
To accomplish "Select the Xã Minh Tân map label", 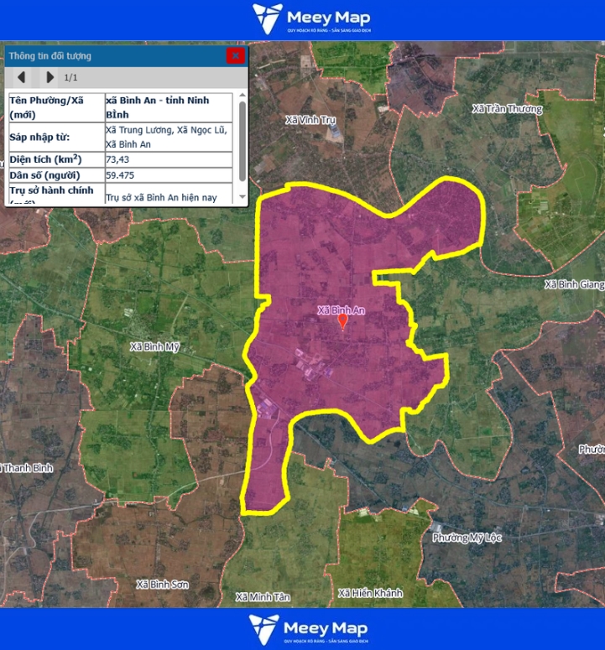I will [263, 597].
